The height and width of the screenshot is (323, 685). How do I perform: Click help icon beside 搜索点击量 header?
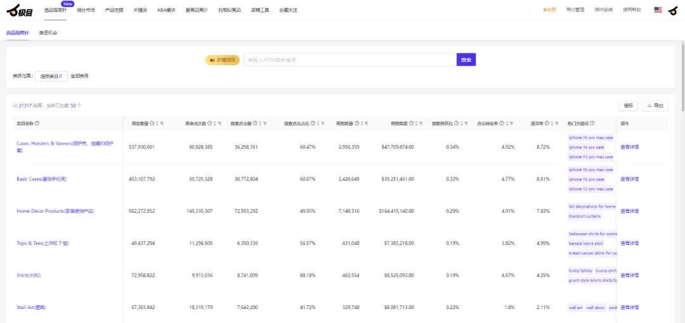click(x=255, y=123)
